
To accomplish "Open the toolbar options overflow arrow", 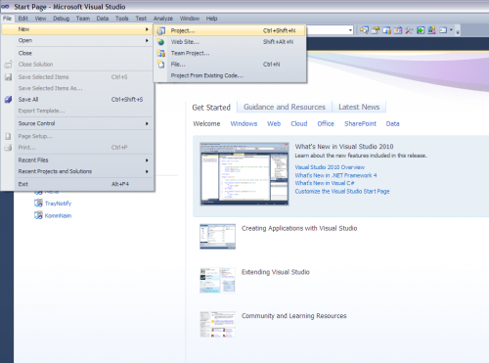I will [x=458, y=31].
